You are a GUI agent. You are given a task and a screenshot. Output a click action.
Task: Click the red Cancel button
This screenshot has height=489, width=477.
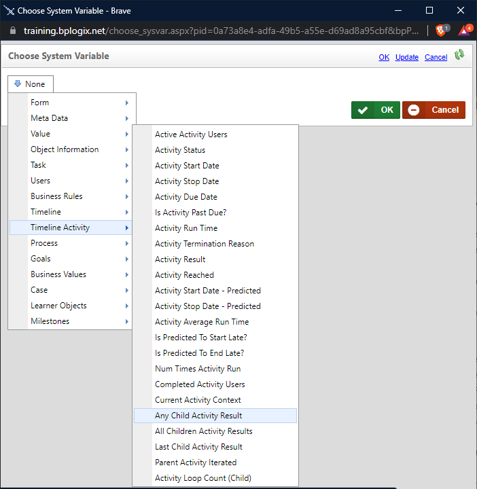coord(434,110)
